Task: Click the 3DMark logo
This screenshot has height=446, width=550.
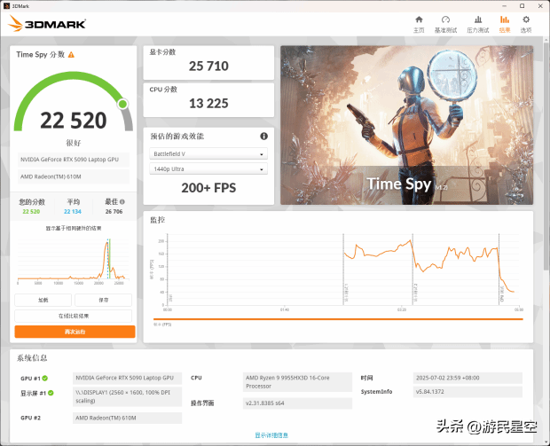Action: [47, 23]
